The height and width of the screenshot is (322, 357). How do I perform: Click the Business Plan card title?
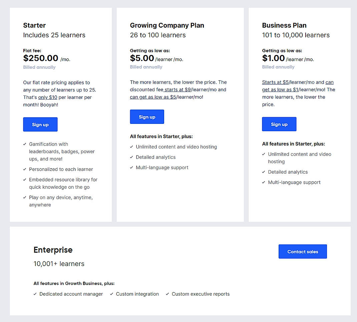coord(284,25)
